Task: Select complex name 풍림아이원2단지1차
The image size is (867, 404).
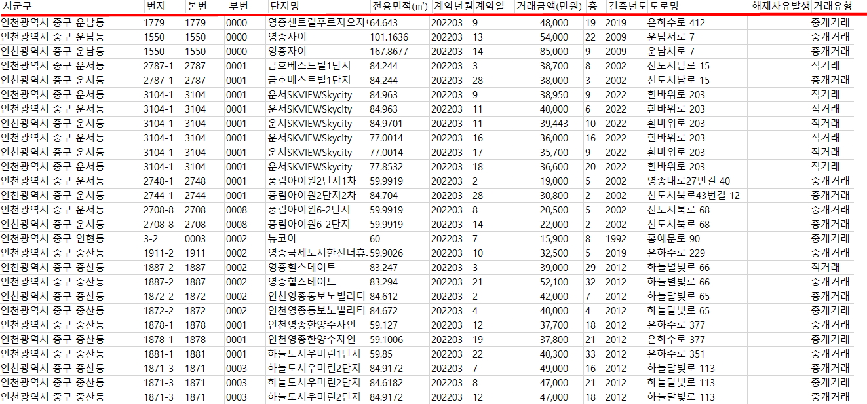Action: click(311, 181)
